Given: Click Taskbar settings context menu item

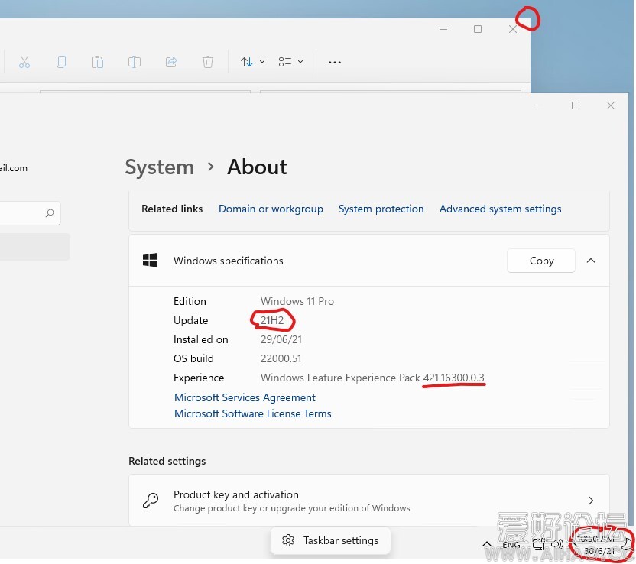Looking at the screenshot, I should 330,540.
